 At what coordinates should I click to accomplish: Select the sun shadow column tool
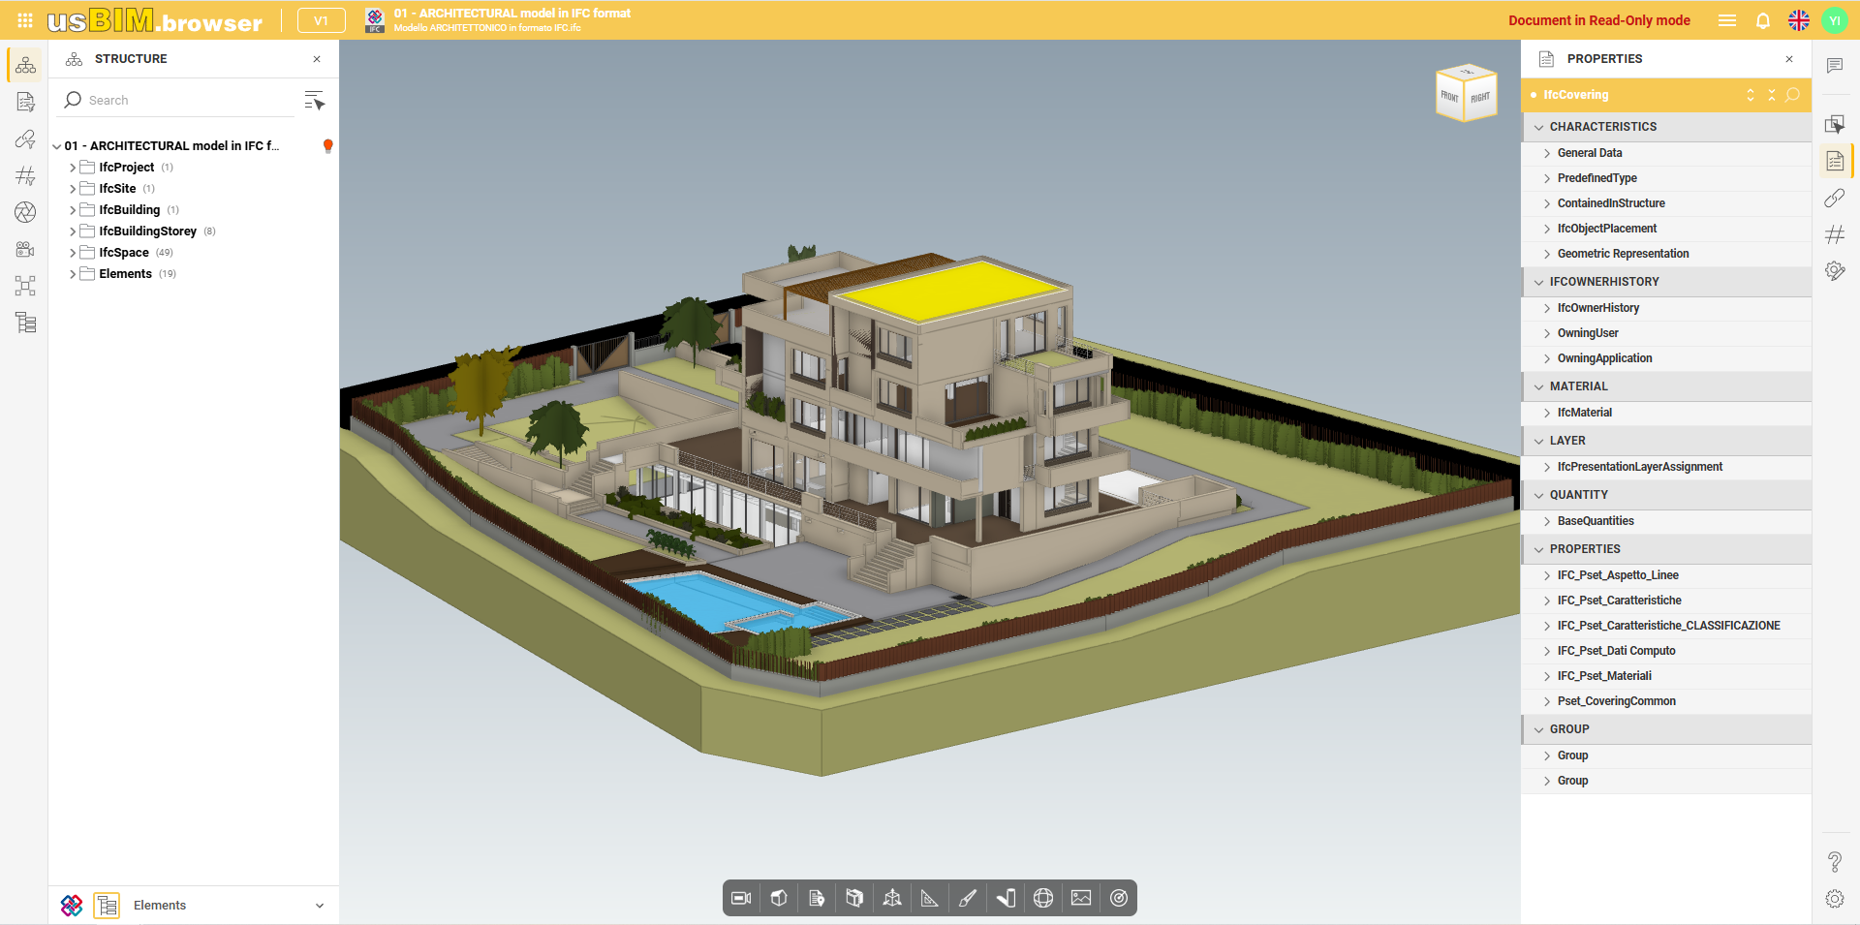[x=1006, y=898]
